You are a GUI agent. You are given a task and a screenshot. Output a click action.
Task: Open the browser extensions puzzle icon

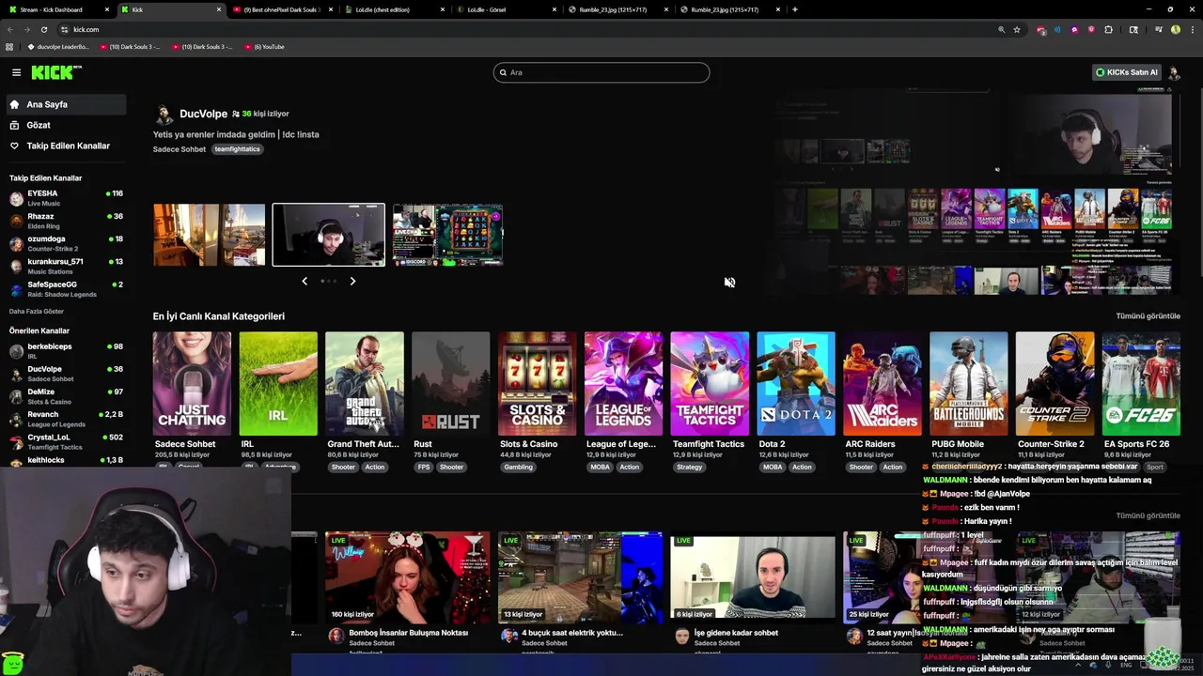pos(1109,29)
